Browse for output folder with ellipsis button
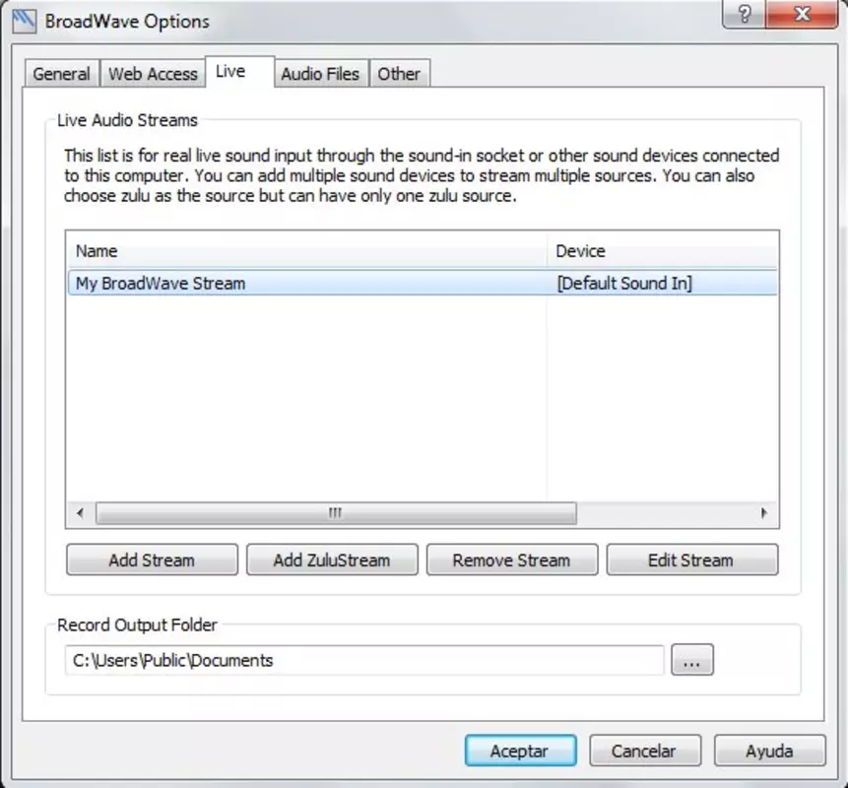The image size is (848, 788). click(692, 660)
